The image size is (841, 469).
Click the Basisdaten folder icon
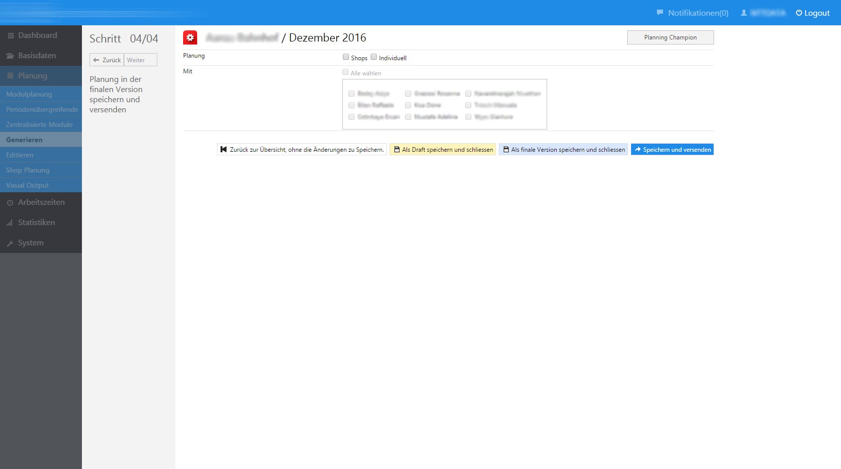point(10,55)
